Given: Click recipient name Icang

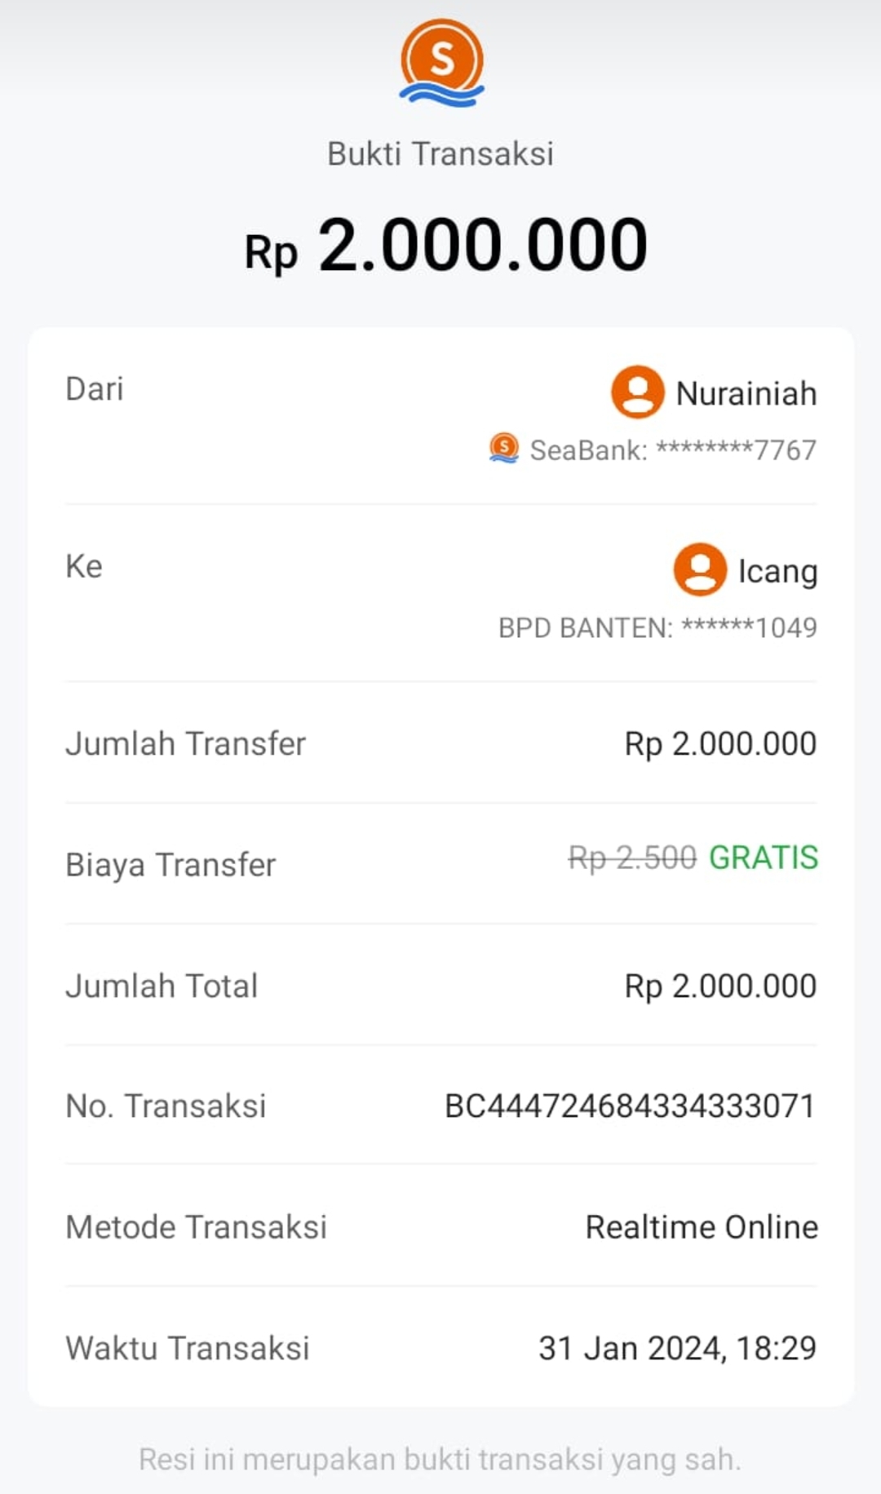Looking at the screenshot, I should point(777,571).
